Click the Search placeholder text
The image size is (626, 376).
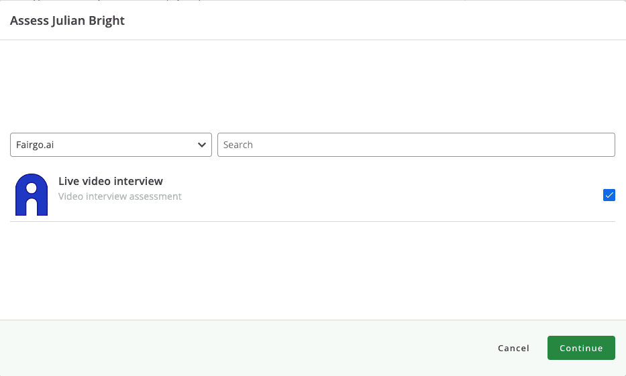(x=238, y=145)
